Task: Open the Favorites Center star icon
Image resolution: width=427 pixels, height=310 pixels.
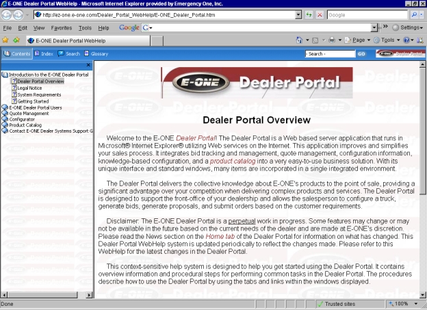Action: [x=5, y=40]
